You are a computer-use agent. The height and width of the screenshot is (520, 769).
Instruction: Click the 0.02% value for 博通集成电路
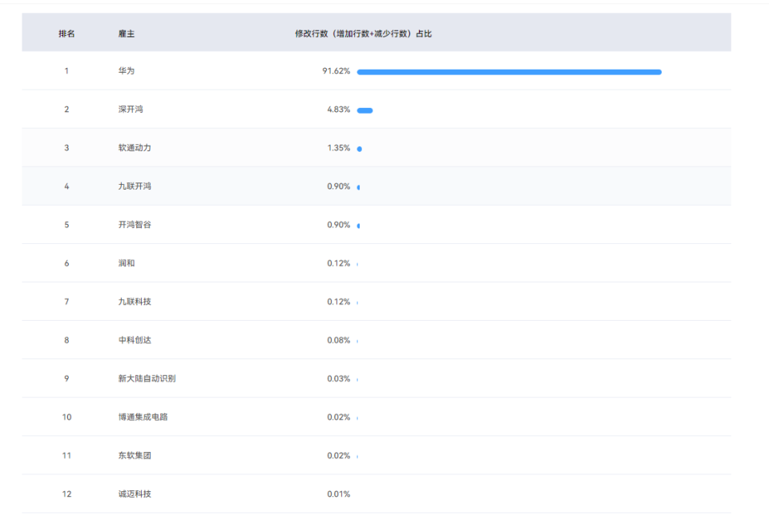coord(338,417)
